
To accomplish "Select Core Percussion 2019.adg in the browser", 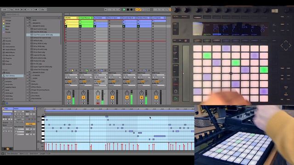I will click(x=43, y=35).
